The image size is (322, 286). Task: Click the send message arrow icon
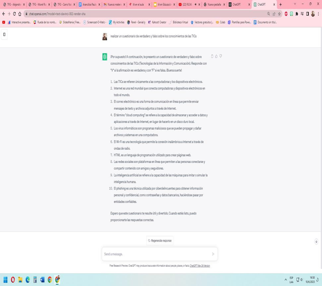213,254
